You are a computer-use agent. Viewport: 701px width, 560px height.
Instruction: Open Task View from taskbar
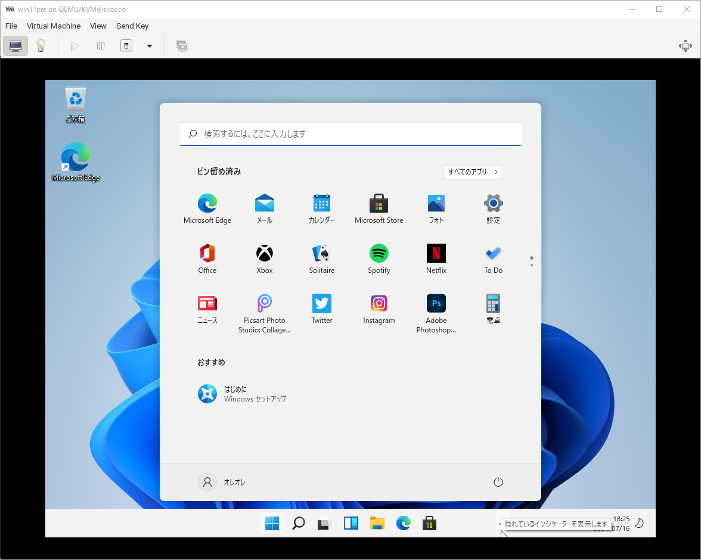[x=324, y=523]
